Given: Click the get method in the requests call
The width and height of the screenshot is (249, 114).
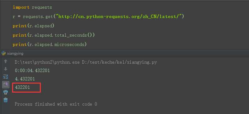Looking at the screenshot, I should point(49,16).
